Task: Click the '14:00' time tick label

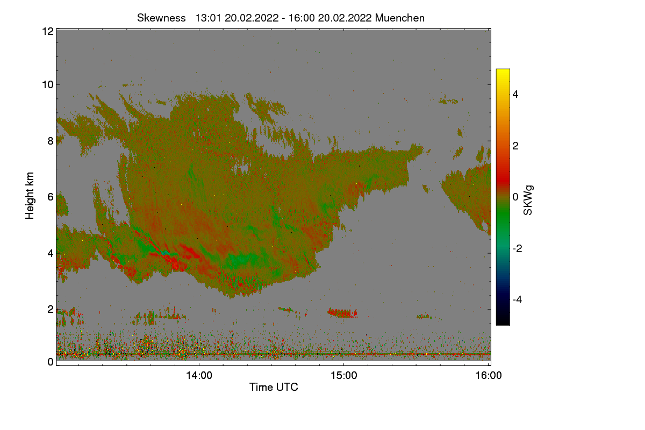Action: point(199,376)
